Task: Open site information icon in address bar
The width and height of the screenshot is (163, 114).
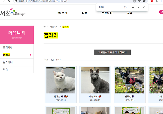Action: click(x=16, y=1)
